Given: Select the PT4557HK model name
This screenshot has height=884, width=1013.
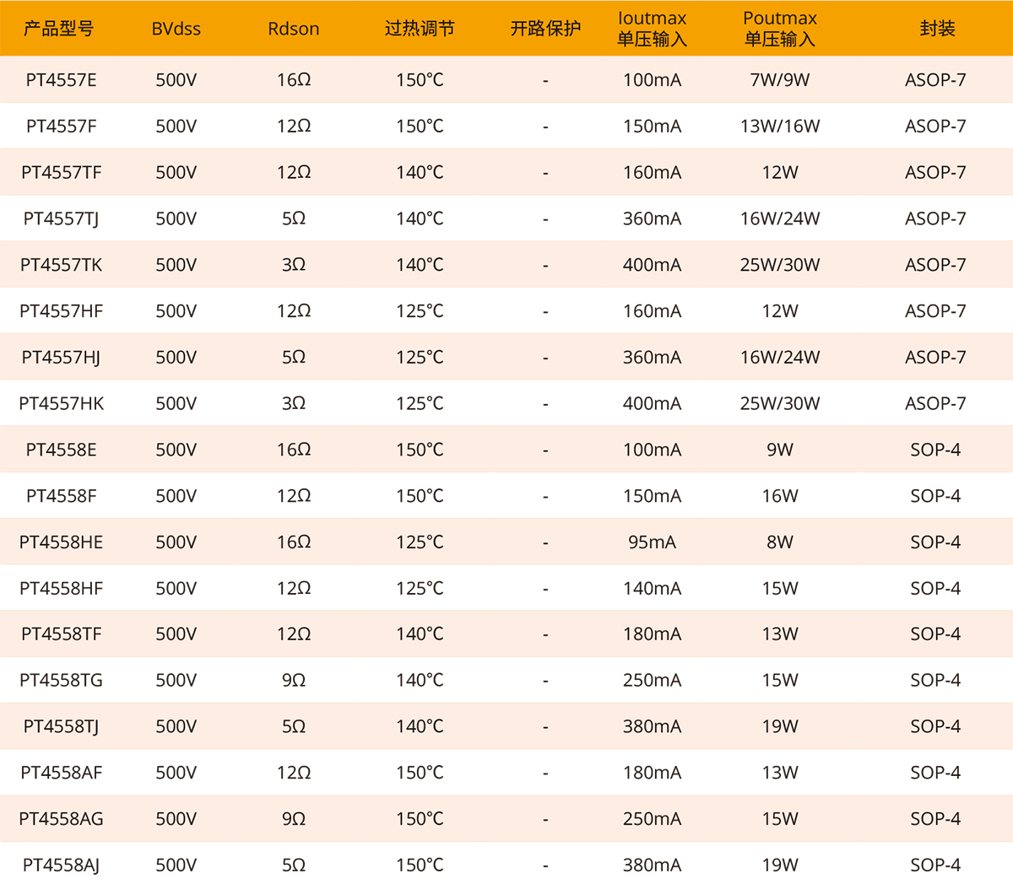Looking at the screenshot, I should [61, 403].
